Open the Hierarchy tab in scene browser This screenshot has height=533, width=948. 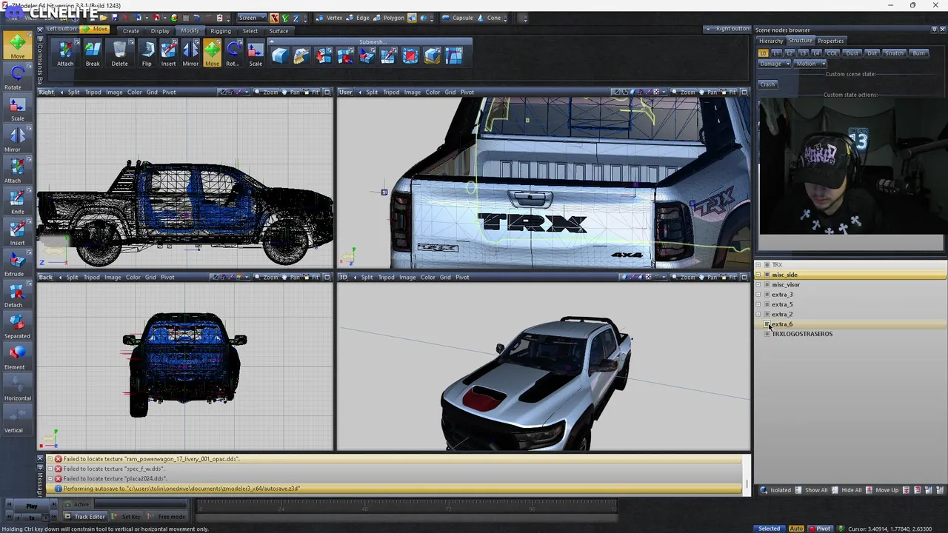point(771,41)
